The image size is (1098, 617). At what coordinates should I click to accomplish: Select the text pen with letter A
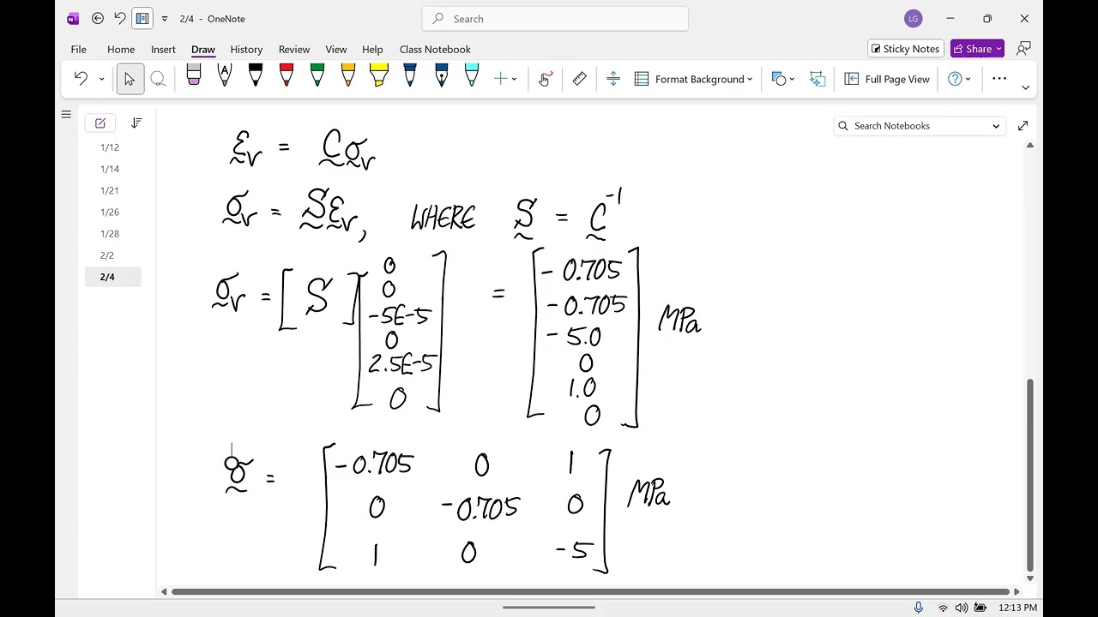[x=225, y=77]
